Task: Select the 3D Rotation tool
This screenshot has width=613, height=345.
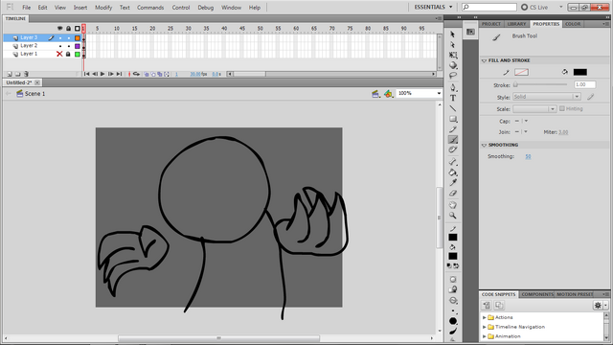Action: coord(453,65)
